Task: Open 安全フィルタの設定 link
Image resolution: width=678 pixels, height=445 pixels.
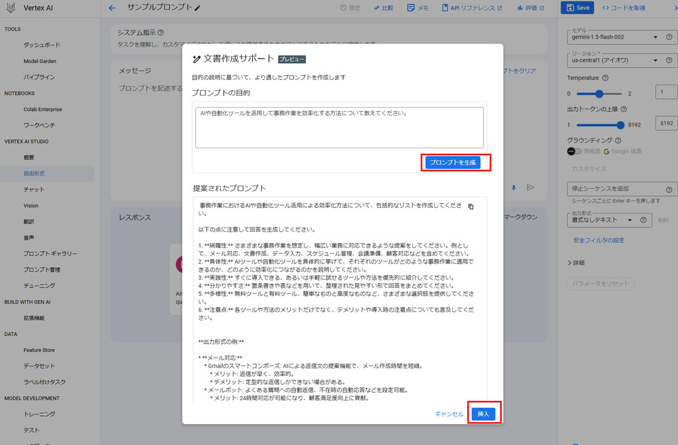Action: coord(599,240)
